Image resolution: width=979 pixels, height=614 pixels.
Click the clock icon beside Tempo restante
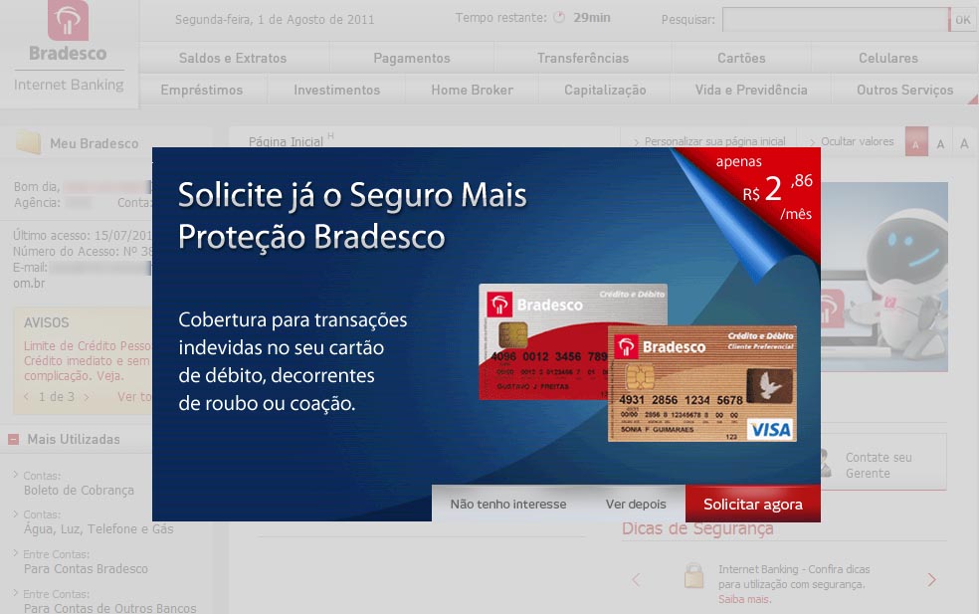pyautogui.click(x=558, y=18)
